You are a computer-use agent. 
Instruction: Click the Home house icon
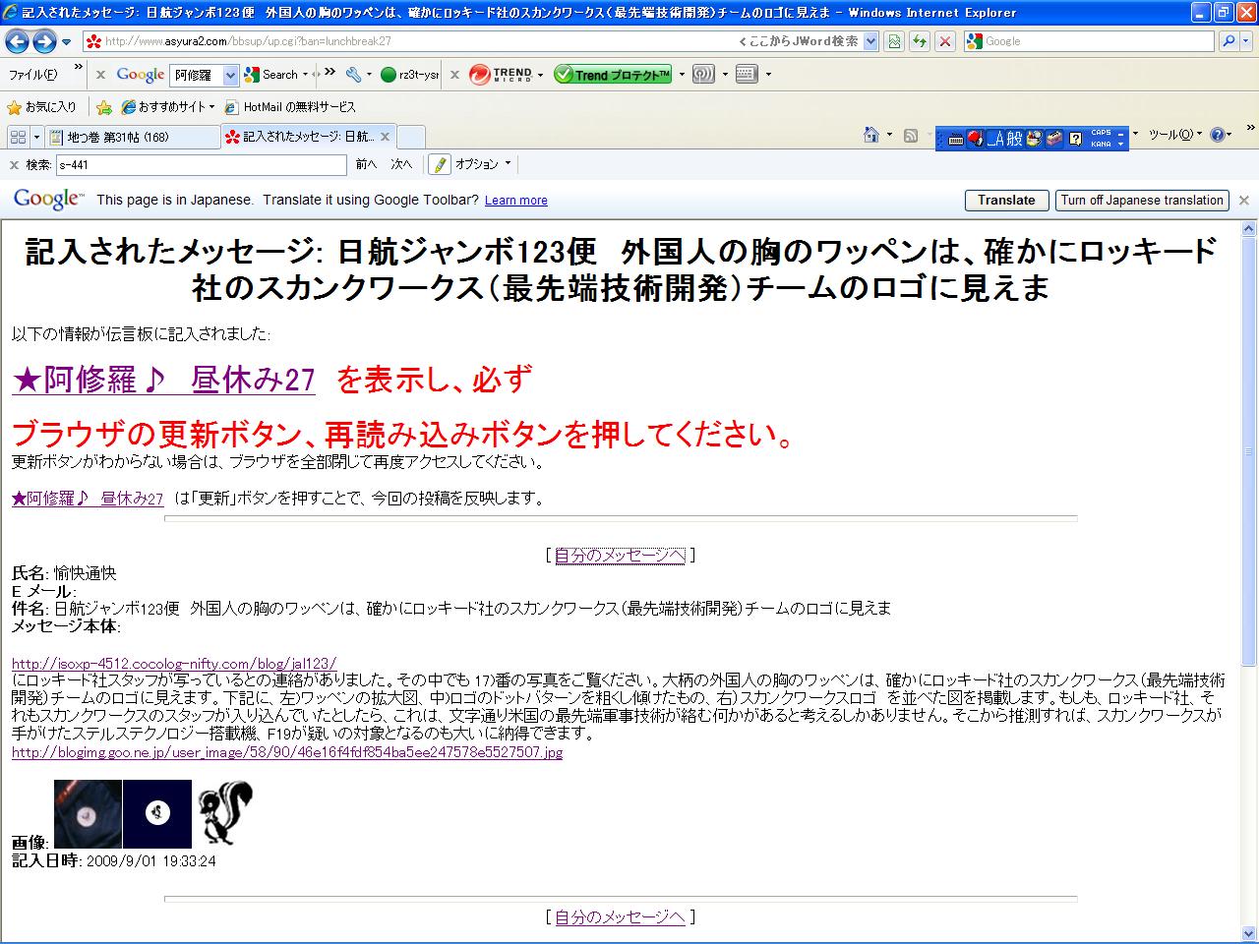[871, 136]
